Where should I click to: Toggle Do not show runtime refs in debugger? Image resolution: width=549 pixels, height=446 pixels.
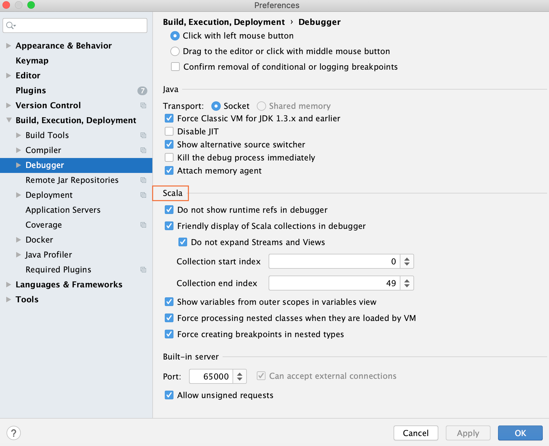(x=169, y=210)
